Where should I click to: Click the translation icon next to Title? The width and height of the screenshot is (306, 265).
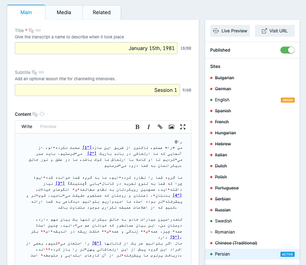point(31,31)
